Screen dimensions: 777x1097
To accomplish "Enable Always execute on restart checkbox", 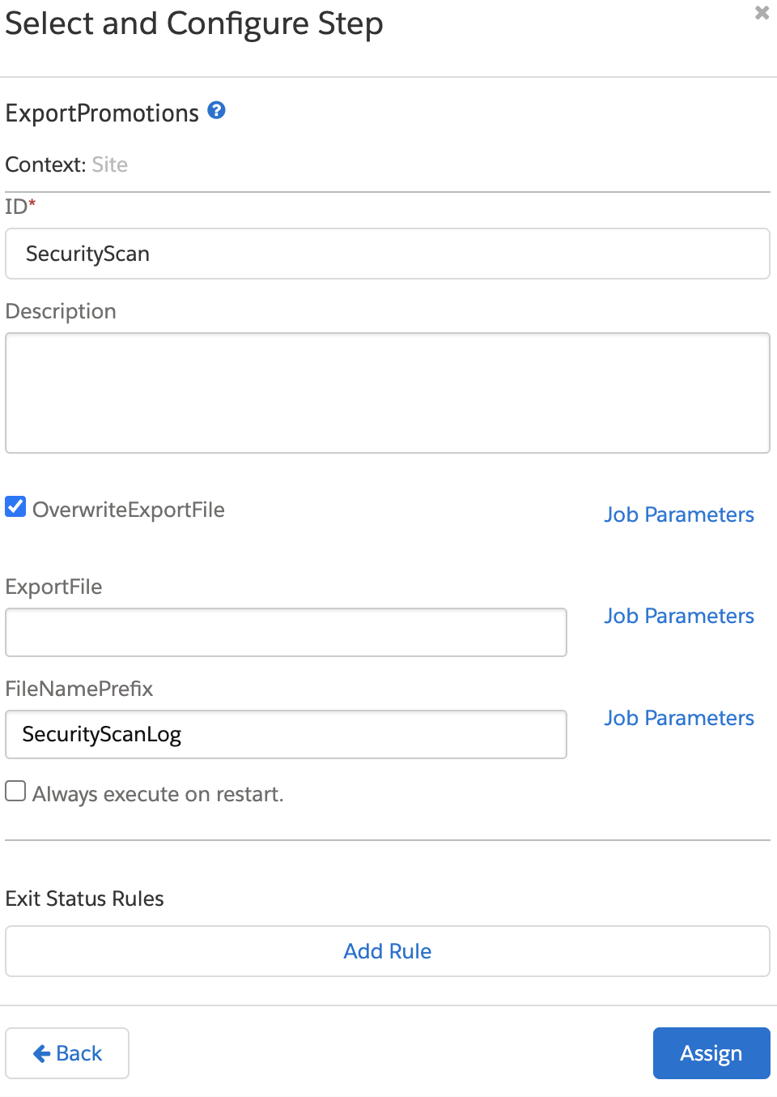I will [15, 791].
